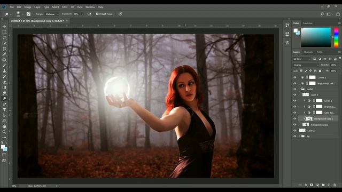Screen dimensions: 342x192
Task: Click foreground color swatch in toolbar
Action: [3, 147]
